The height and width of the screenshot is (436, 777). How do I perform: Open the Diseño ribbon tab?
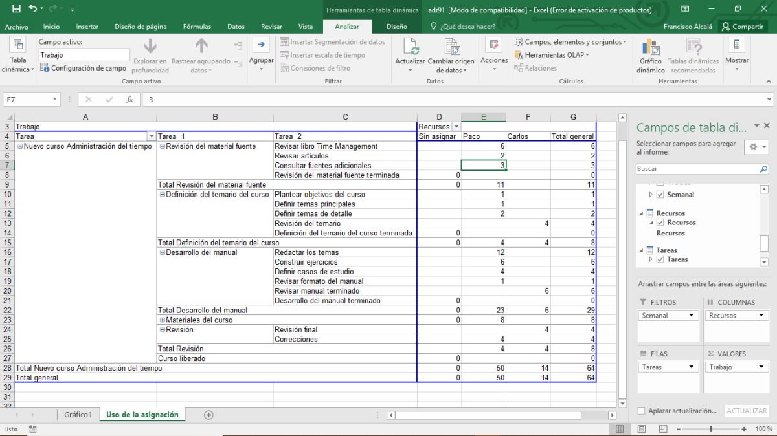[397, 27]
